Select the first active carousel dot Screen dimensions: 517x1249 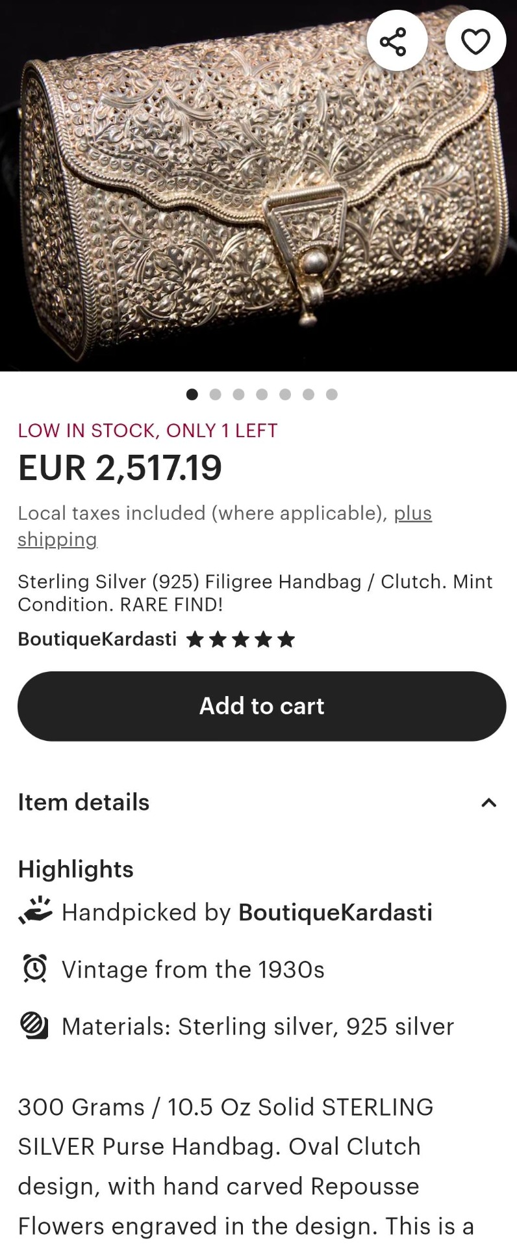click(192, 394)
